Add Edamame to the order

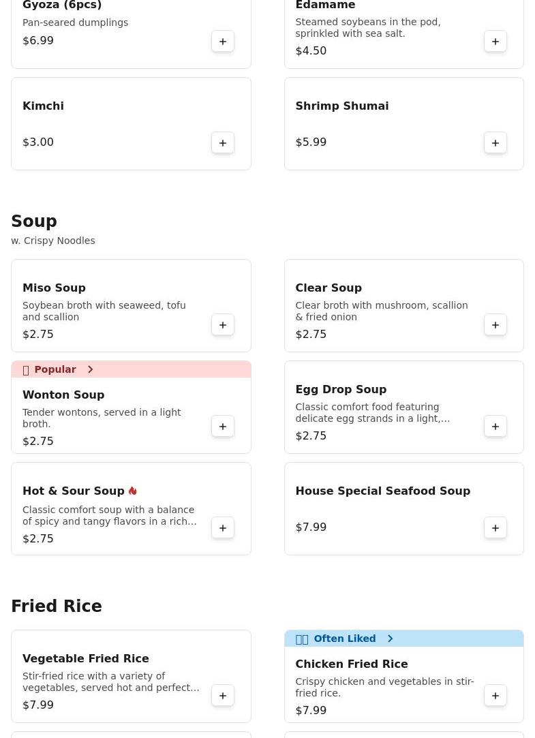[495, 41]
